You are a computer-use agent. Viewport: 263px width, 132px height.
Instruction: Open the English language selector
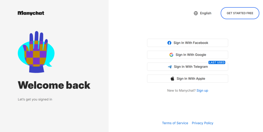click(202, 13)
